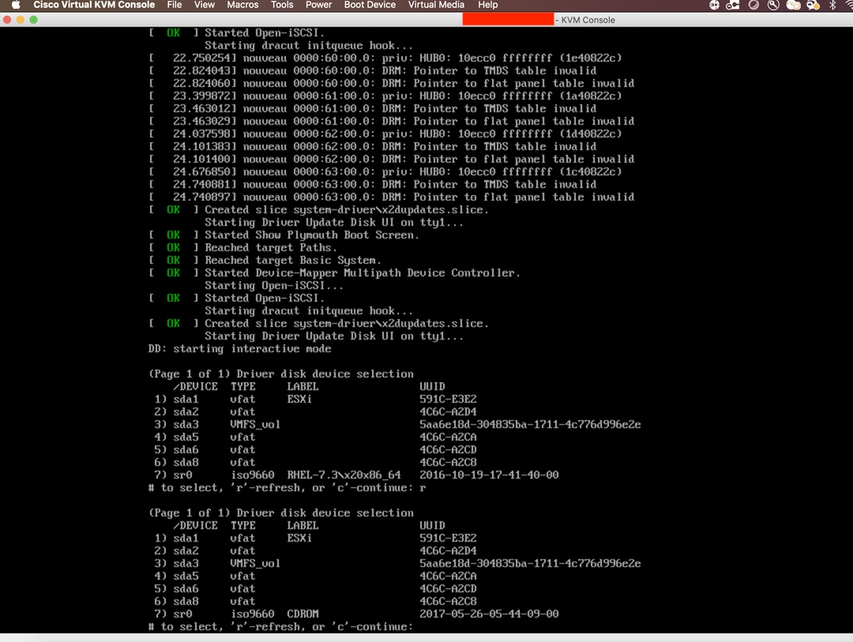Click the KVM Console window title

[585, 20]
